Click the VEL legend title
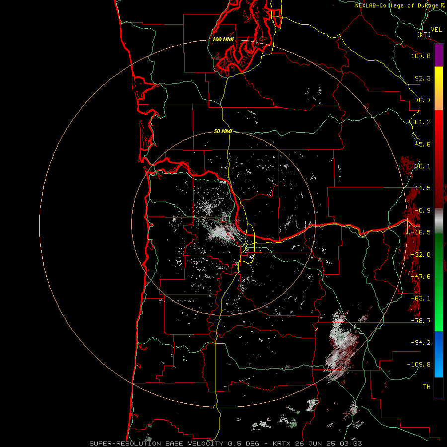 [x=436, y=30]
